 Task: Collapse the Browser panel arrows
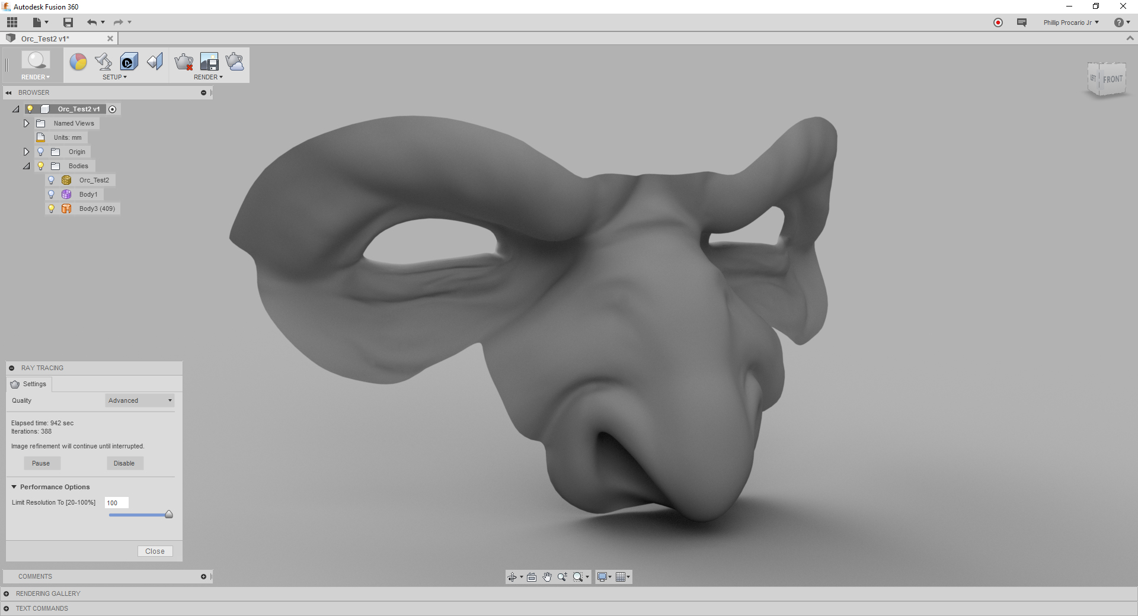click(9, 93)
